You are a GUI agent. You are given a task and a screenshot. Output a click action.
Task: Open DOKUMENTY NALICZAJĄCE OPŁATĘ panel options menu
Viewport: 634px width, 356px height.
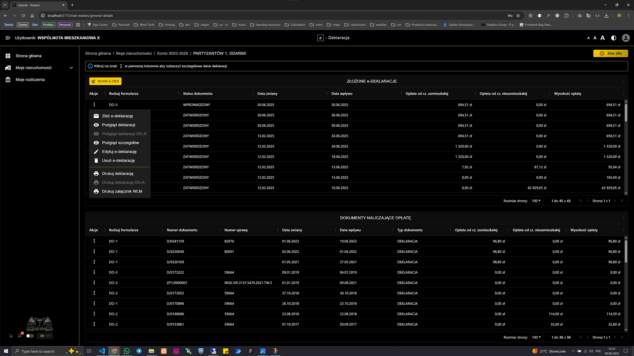point(624,218)
